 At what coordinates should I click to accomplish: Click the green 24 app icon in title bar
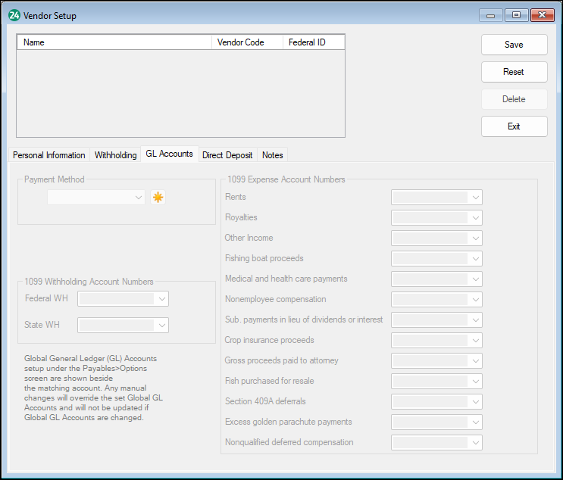pos(14,15)
